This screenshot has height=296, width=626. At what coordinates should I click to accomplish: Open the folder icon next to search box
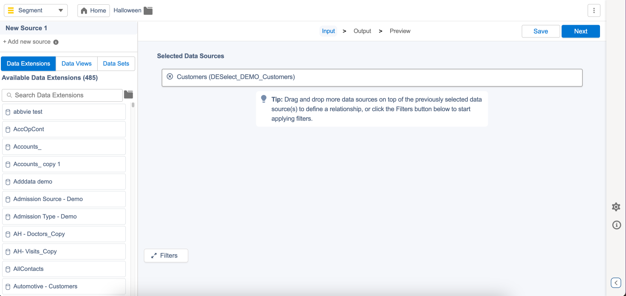tap(128, 95)
